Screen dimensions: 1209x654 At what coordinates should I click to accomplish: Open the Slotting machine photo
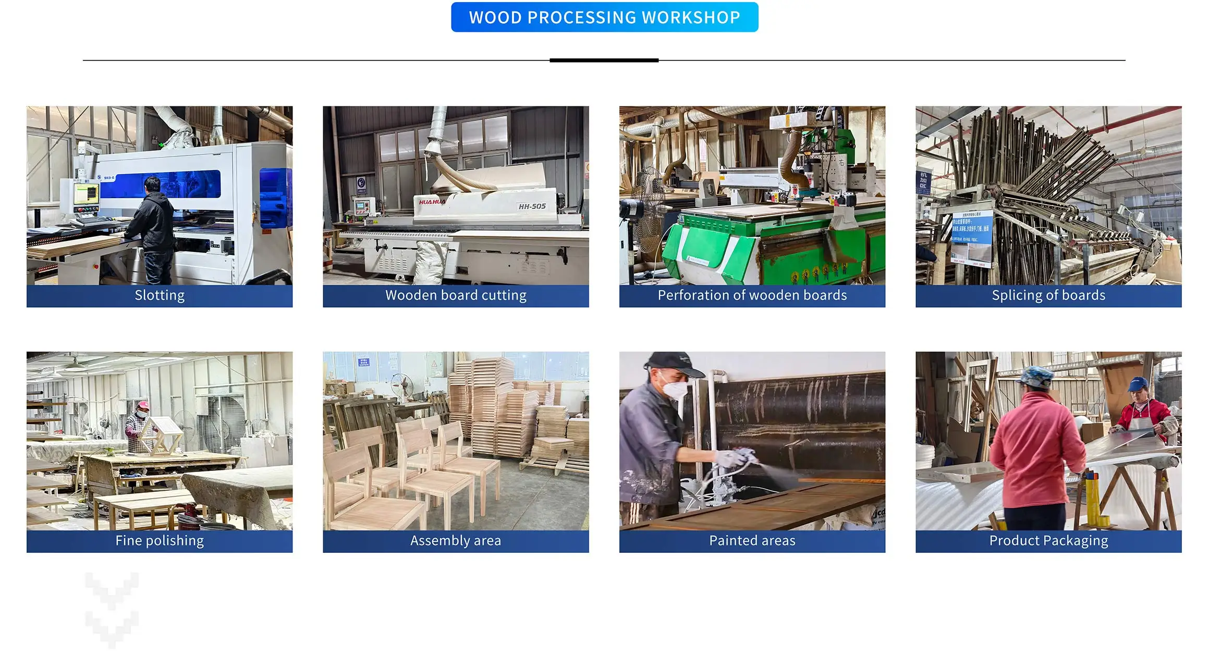point(160,196)
